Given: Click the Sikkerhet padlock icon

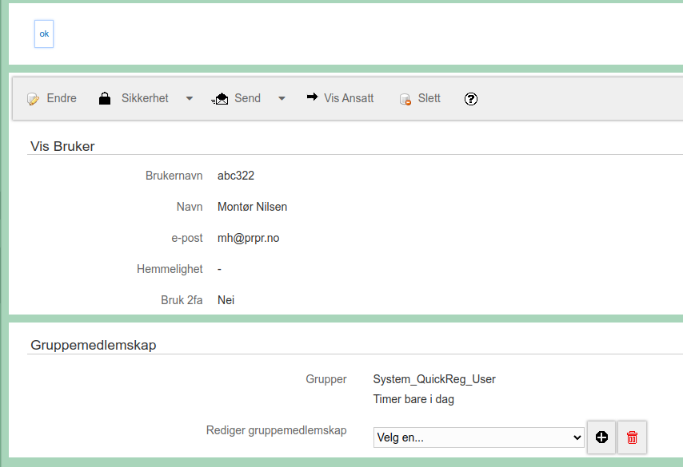Looking at the screenshot, I should (x=105, y=98).
